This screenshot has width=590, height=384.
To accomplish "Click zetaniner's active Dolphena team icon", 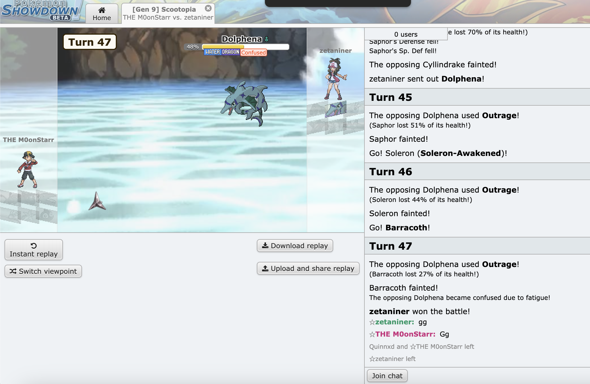I will pos(336,109).
